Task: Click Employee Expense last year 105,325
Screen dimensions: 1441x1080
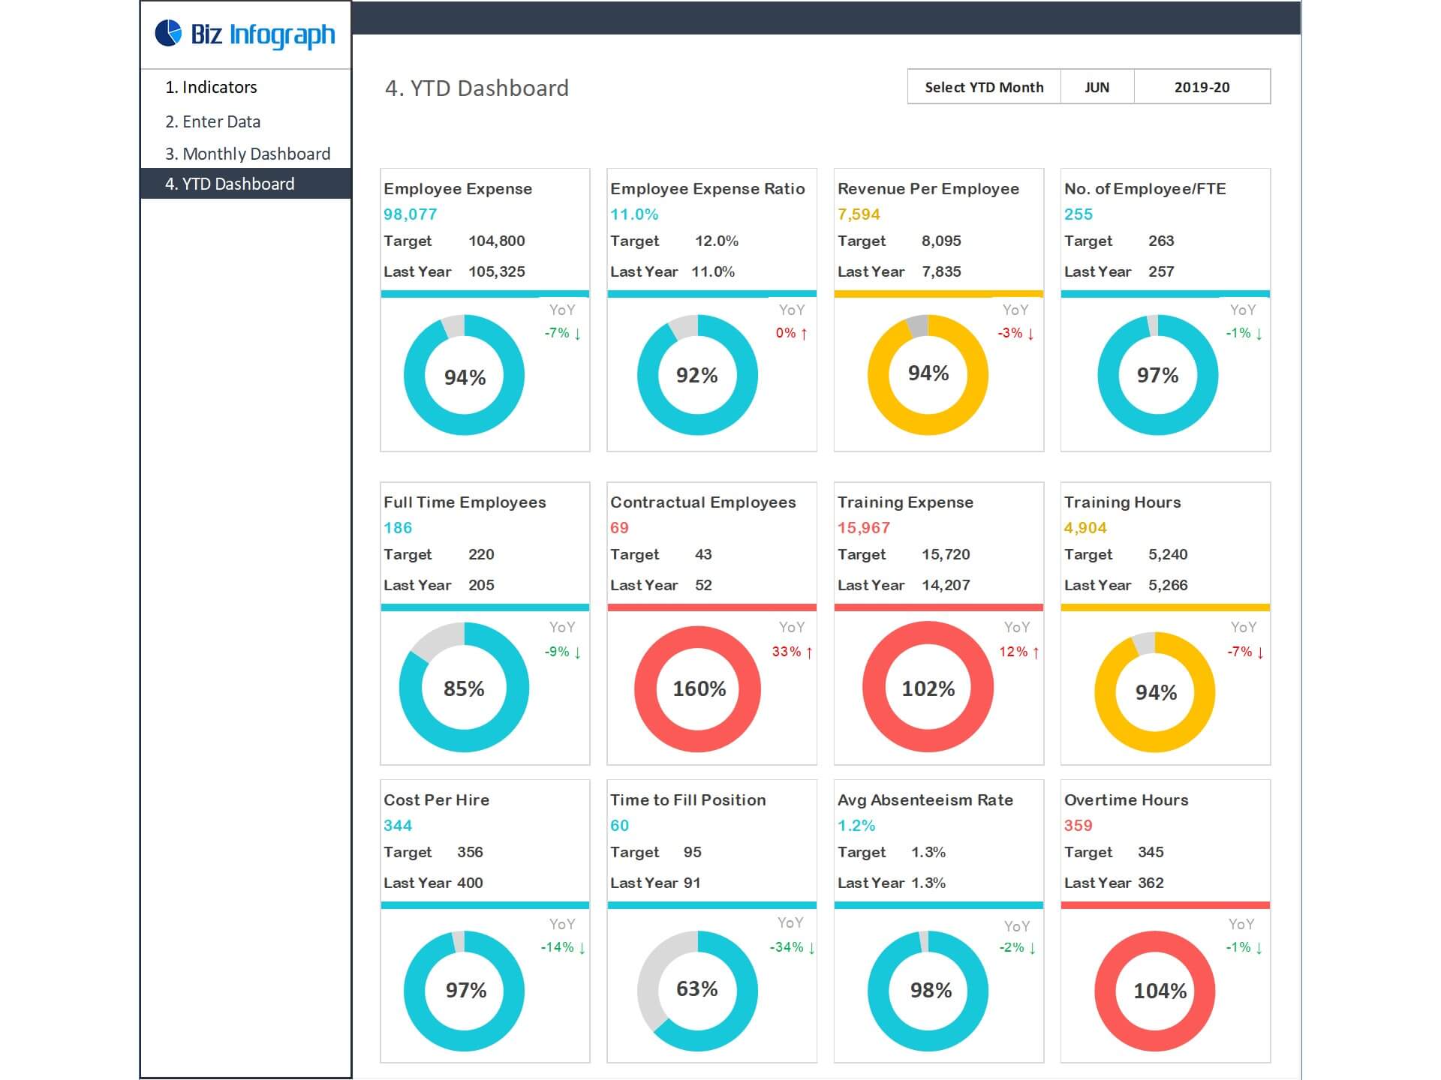Action: 497,271
